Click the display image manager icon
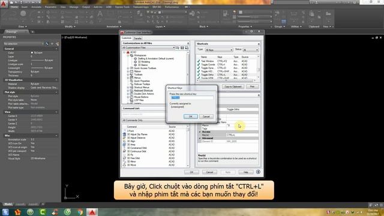The height and width of the screenshot is (216, 384). pyautogui.click(x=187, y=48)
